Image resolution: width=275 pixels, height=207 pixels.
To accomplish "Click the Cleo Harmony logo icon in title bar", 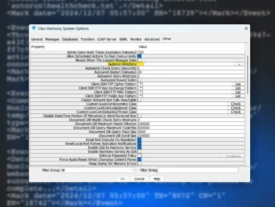I will (x=34, y=28).
